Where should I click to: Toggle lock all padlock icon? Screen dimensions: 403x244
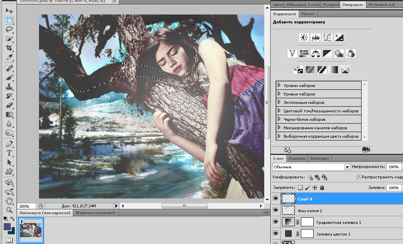tap(322, 188)
